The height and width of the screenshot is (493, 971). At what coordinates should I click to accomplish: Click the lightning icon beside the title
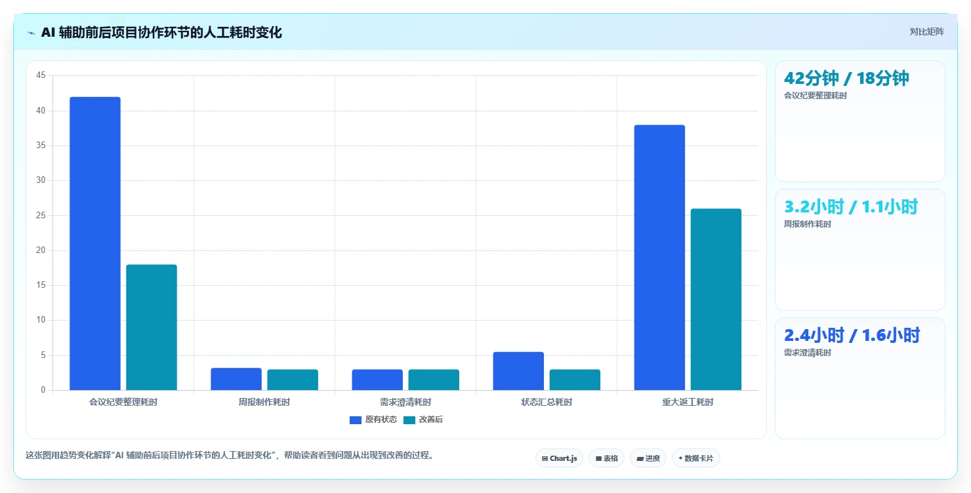tap(31, 33)
